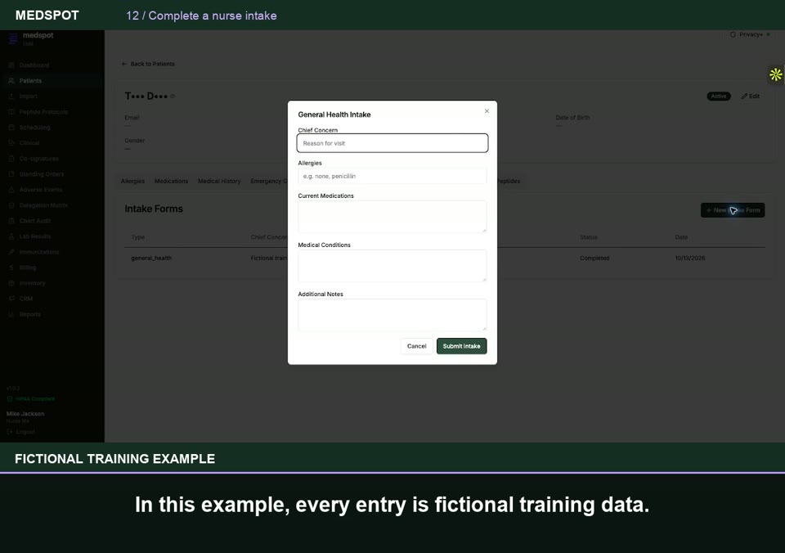Click the Current Medications text area

(x=392, y=217)
